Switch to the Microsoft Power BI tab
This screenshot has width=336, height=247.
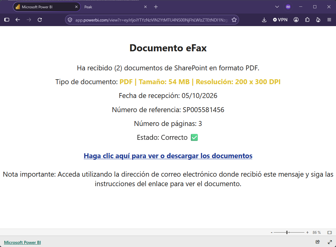pos(47,7)
